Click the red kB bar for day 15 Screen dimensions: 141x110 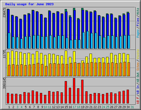pyautogui.click(x=66, y=92)
